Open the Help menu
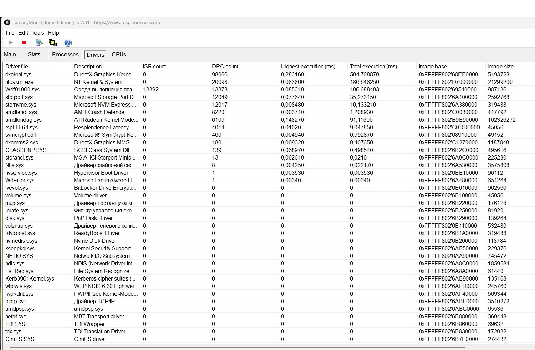This screenshot has width=535, height=350. coord(53,33)
